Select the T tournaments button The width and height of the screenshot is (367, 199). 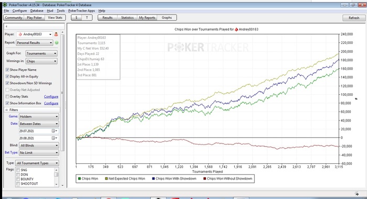point(87,17)
